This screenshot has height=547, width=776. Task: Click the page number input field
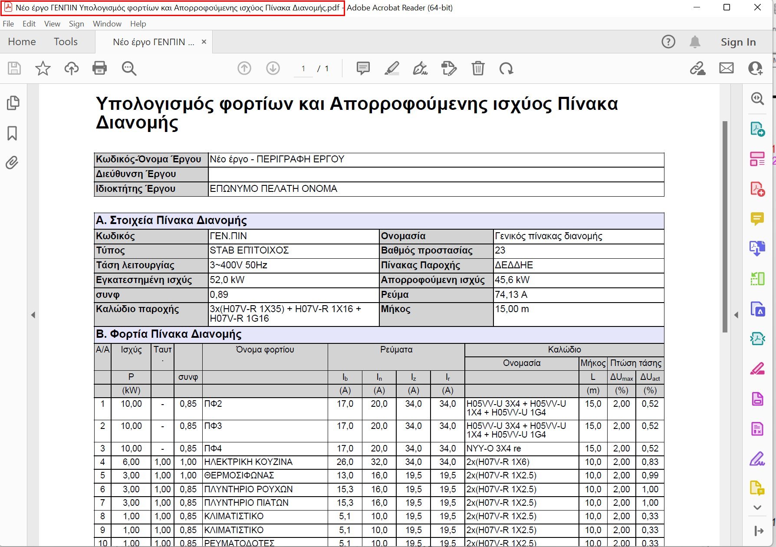(303, 69)
